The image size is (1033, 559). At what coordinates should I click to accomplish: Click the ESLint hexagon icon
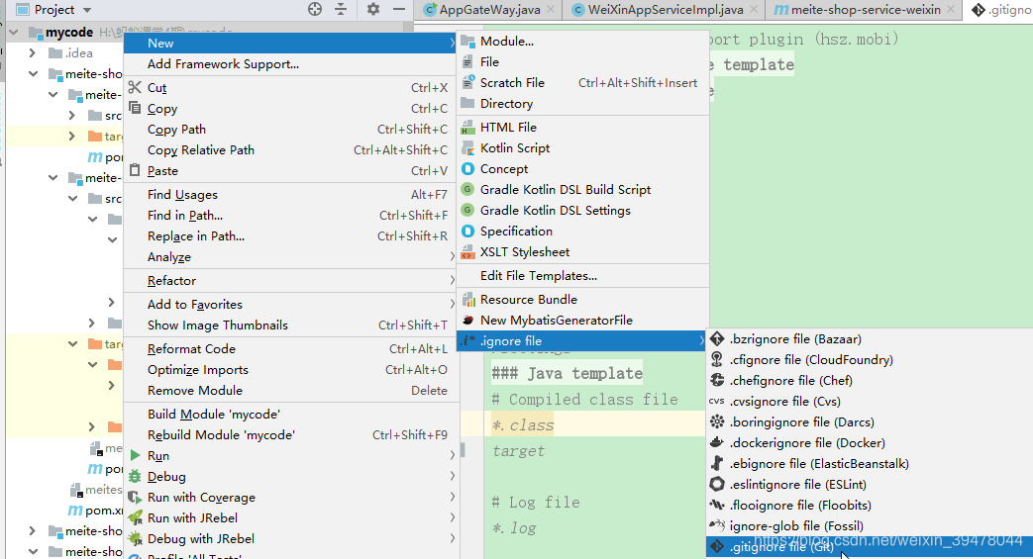[717, 484]
